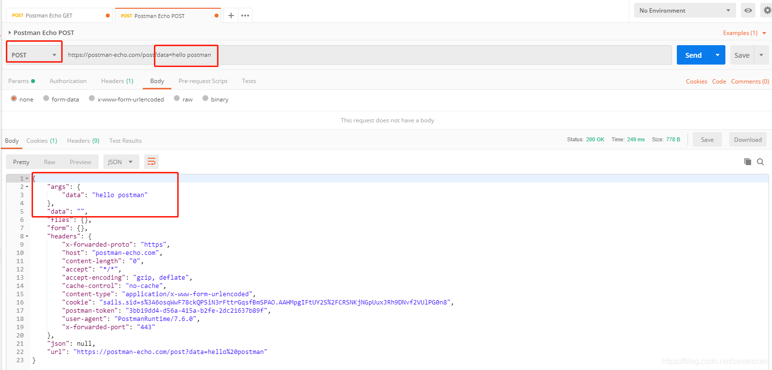Select the raw body type radio
Image resolution: width=772 pixels, height=370 pixels.
click(x=177, y=98)
